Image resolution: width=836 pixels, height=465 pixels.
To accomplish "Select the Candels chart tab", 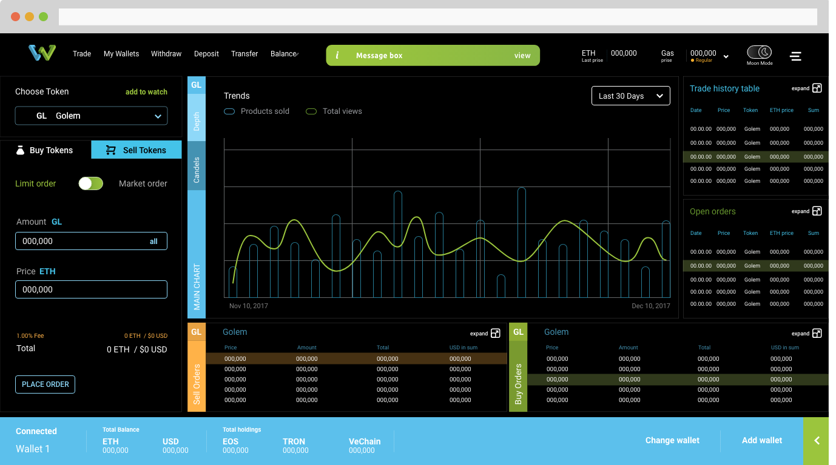I will coord(197,166).
